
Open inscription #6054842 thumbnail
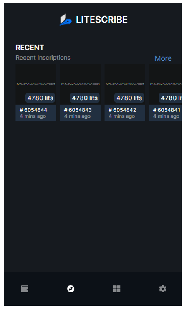125,84
